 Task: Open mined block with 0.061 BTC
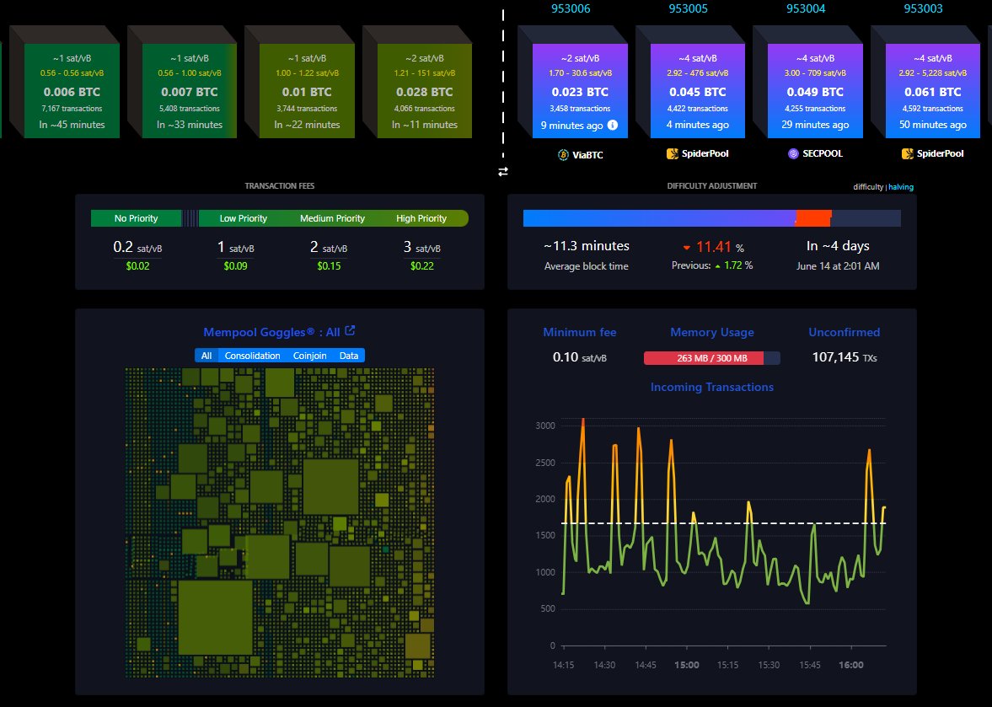932,91
